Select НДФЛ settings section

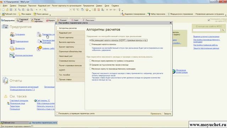(x=71, y=70)
